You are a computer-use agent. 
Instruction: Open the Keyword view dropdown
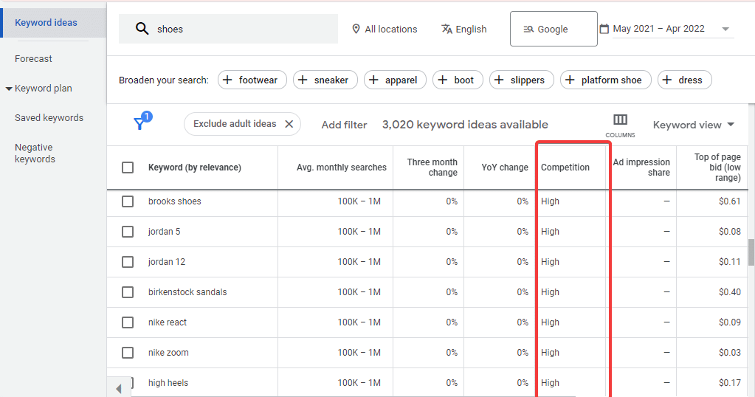694,125
